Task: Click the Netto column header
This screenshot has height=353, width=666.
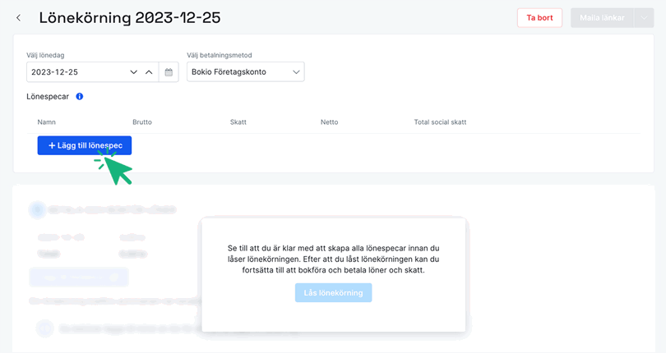Action: [x=330, y=122]
